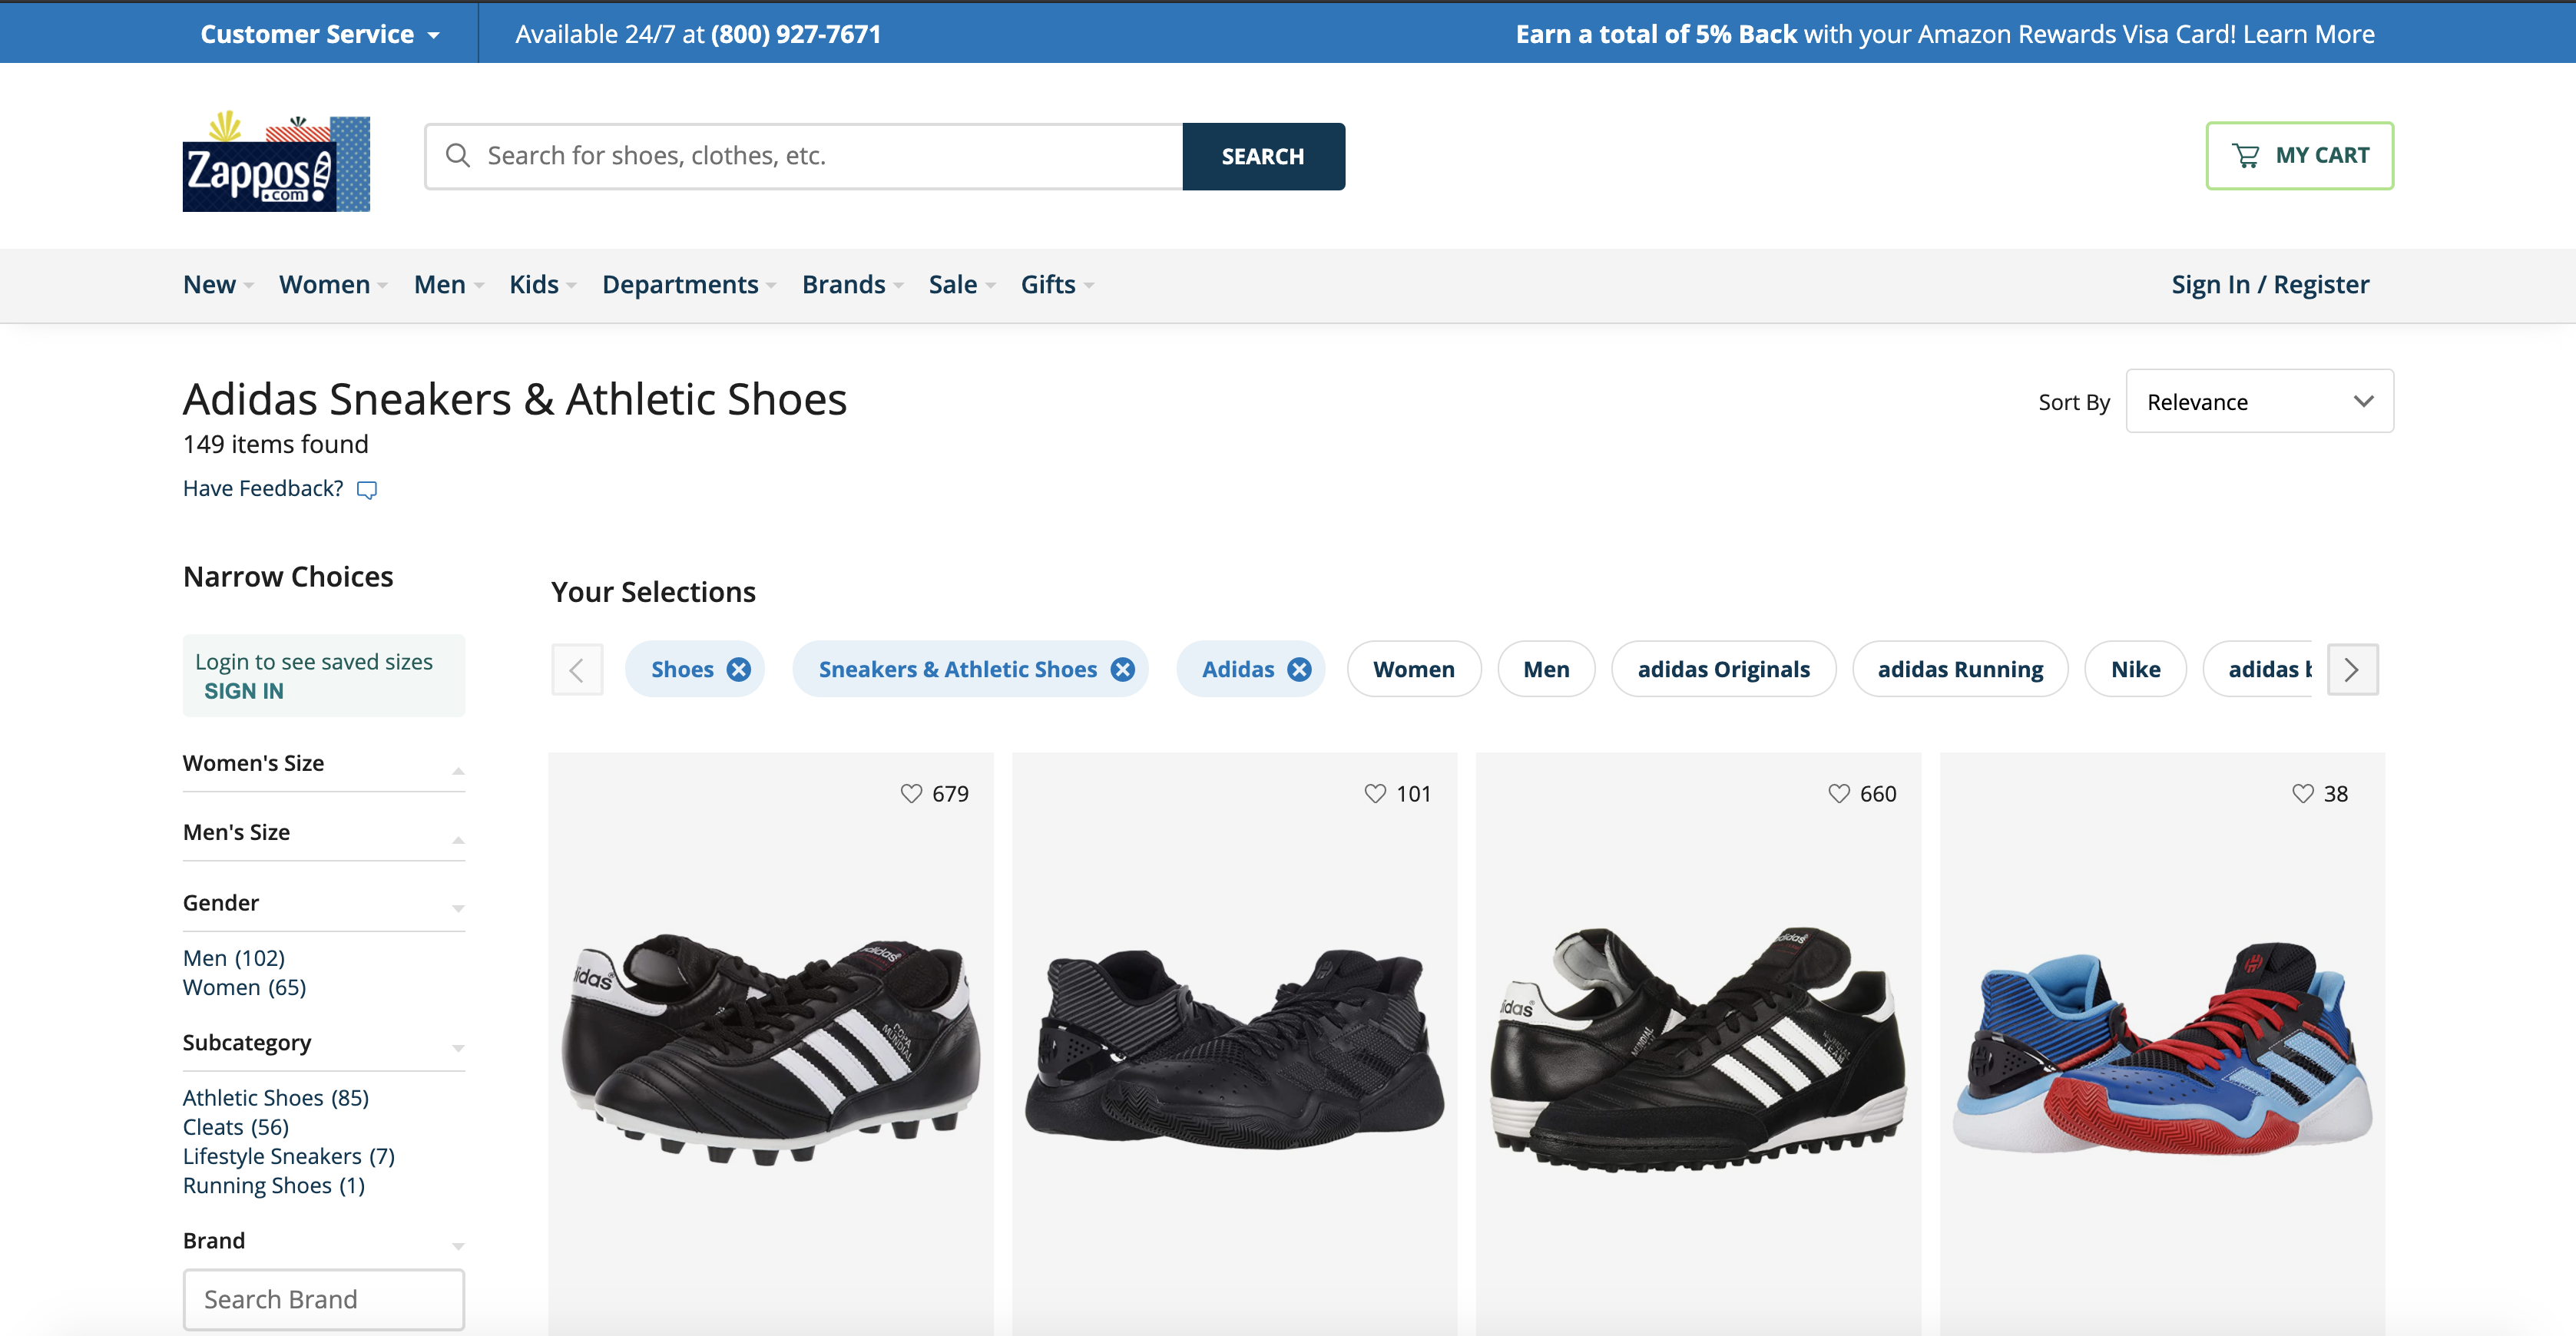Image resolution: width=2576 pixels, height=1336 pixels.
Task: Focus the Search Brand input field
Action: [324, 1299]
